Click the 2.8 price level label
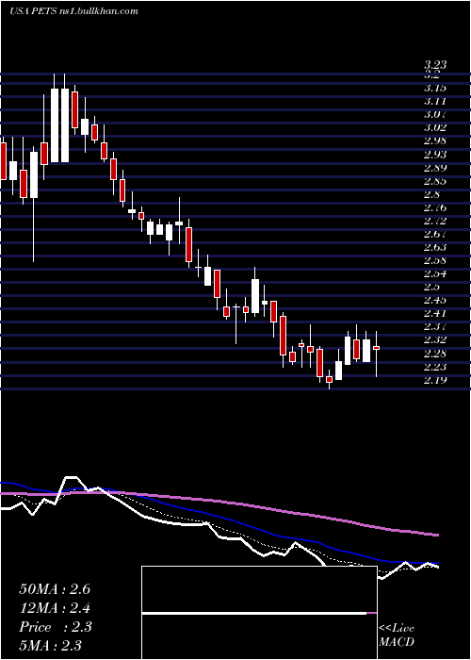Image resolution: width=471 pixels, height=660 pixels. (x=431, y=194)
